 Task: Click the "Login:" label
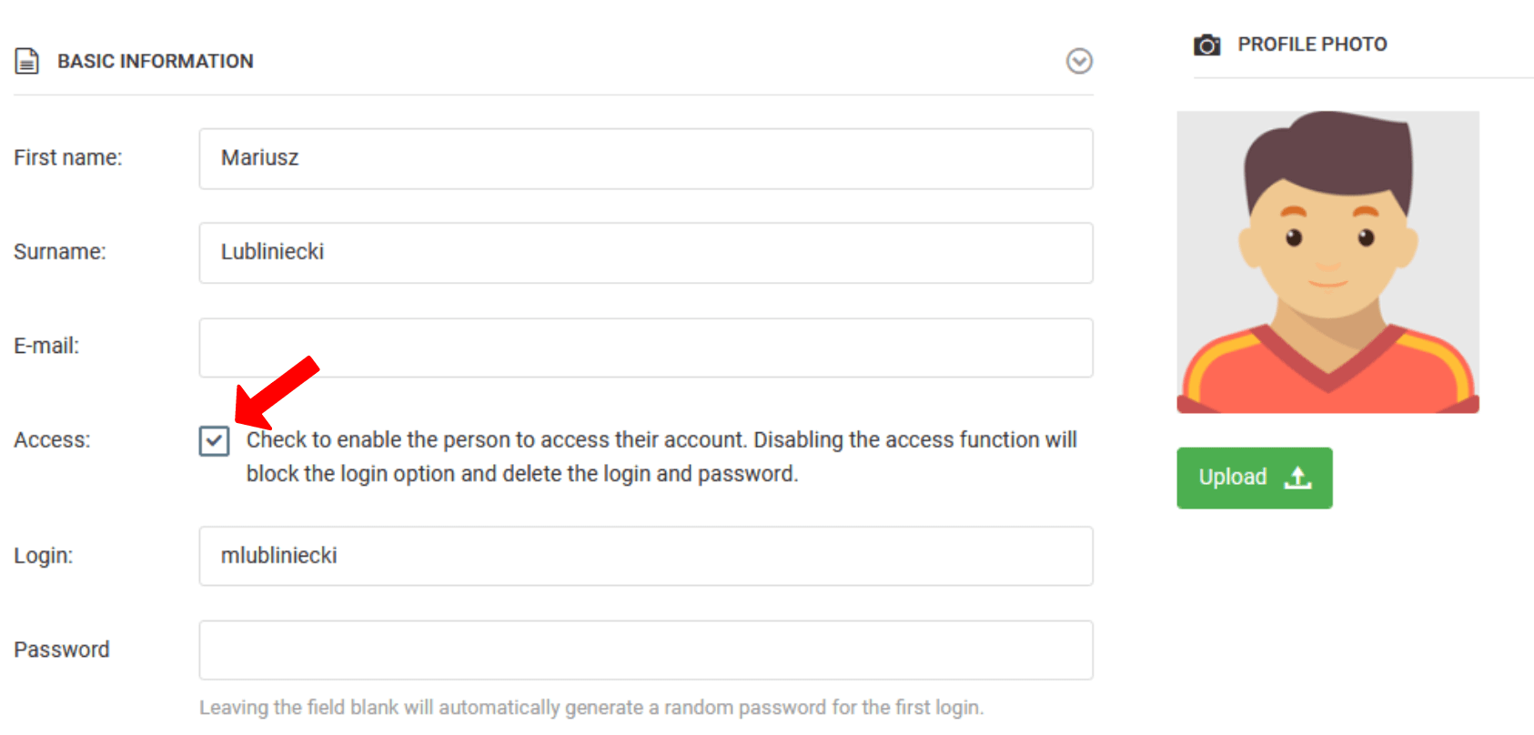click(44, 556)
